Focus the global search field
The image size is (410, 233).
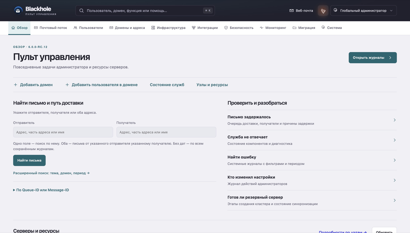click(x=145, y=11)
